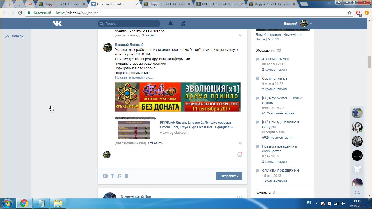Viewport: 372px width, 209px height.
Task: Click the Отправить button
Action: (x=229, y=176)
